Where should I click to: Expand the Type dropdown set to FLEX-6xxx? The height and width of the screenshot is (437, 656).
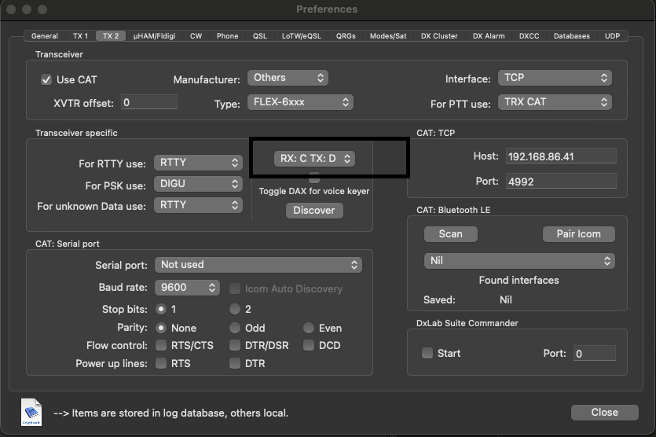300,102
